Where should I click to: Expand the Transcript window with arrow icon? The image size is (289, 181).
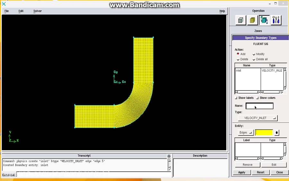(x=169, y=156)
